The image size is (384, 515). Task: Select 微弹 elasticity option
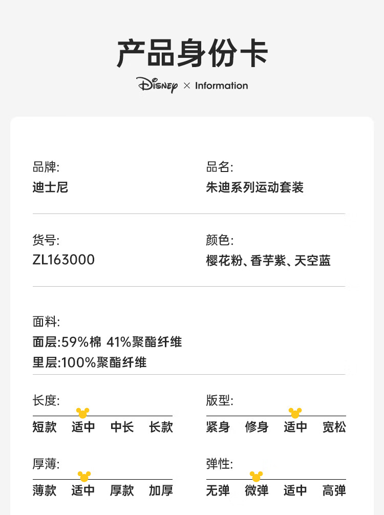257,490
